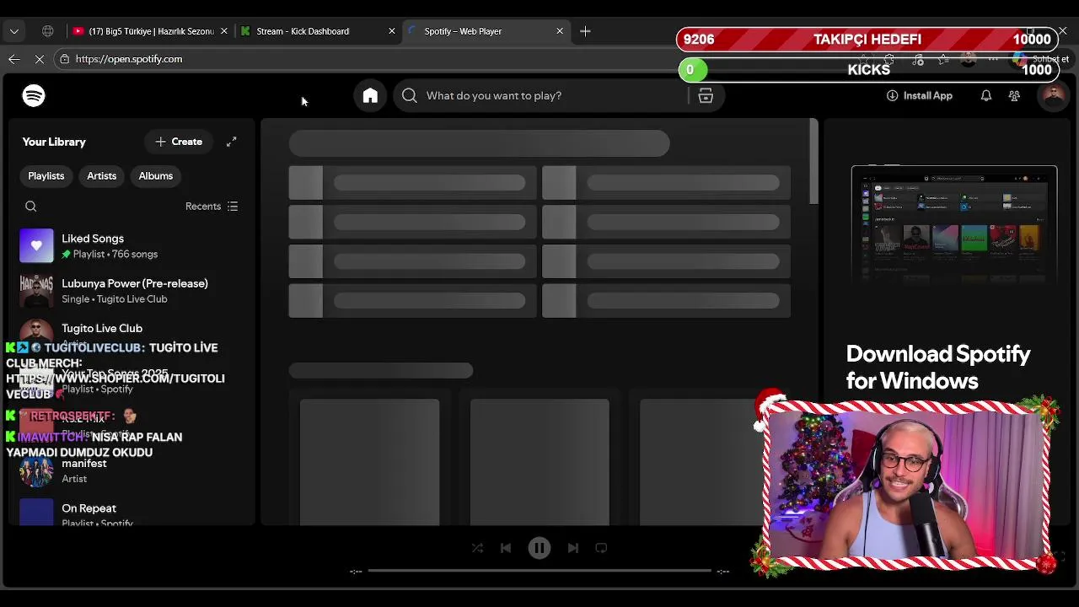Stop page loading with X button

40,59
